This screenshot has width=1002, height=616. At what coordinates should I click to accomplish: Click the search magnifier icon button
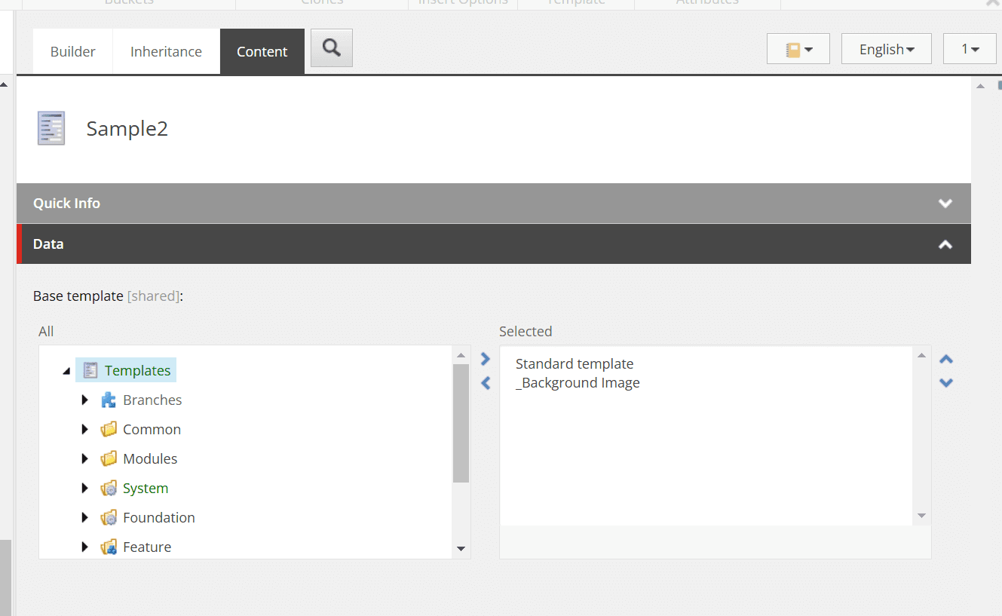(331, 48)
